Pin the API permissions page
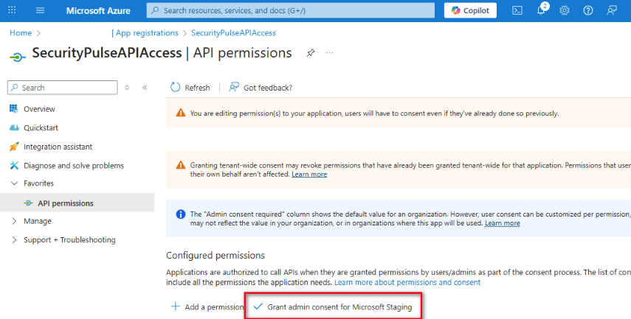The image size is (631, 319). (x=310, y=53)
